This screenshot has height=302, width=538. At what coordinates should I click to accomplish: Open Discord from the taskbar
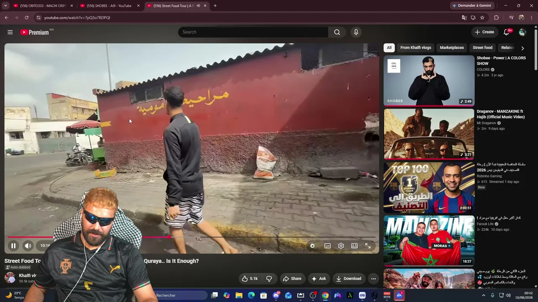point(276,296)
